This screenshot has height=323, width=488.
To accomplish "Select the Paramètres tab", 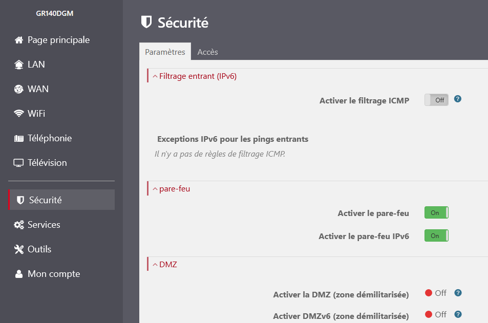I will coord(165,52).
